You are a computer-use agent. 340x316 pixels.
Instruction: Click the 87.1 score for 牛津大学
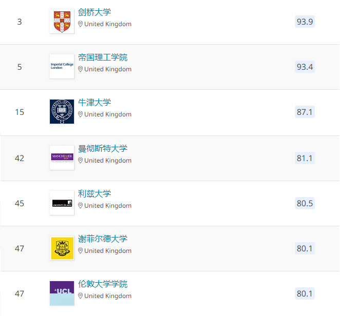tap(305, 111)
